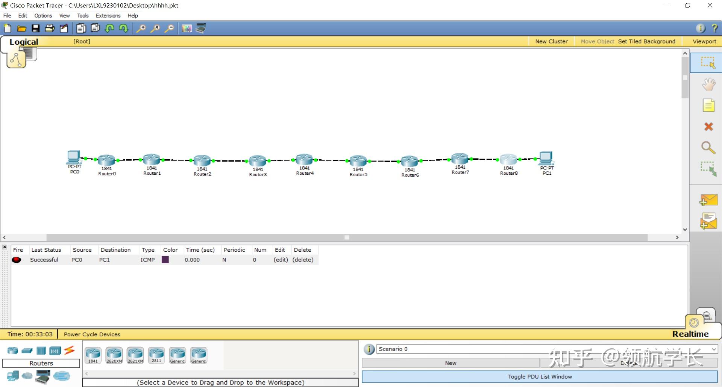The image size is (722, 387).
Task: Fire the PC0 to PC1 PDU
Action: (x=17, y=260)
